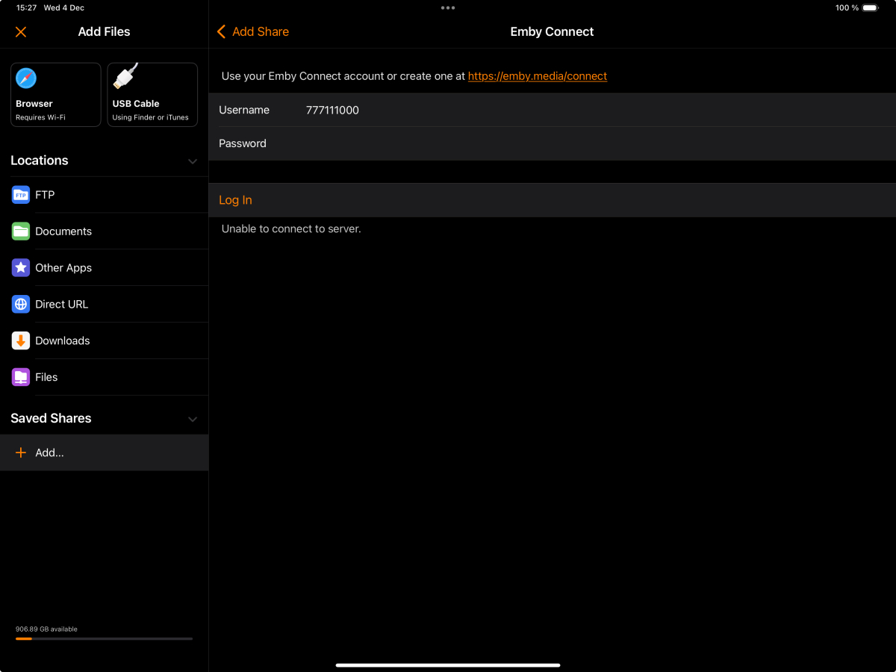
Task: Collapse the Saved Shares section chevron
Action: coord(193,419)
